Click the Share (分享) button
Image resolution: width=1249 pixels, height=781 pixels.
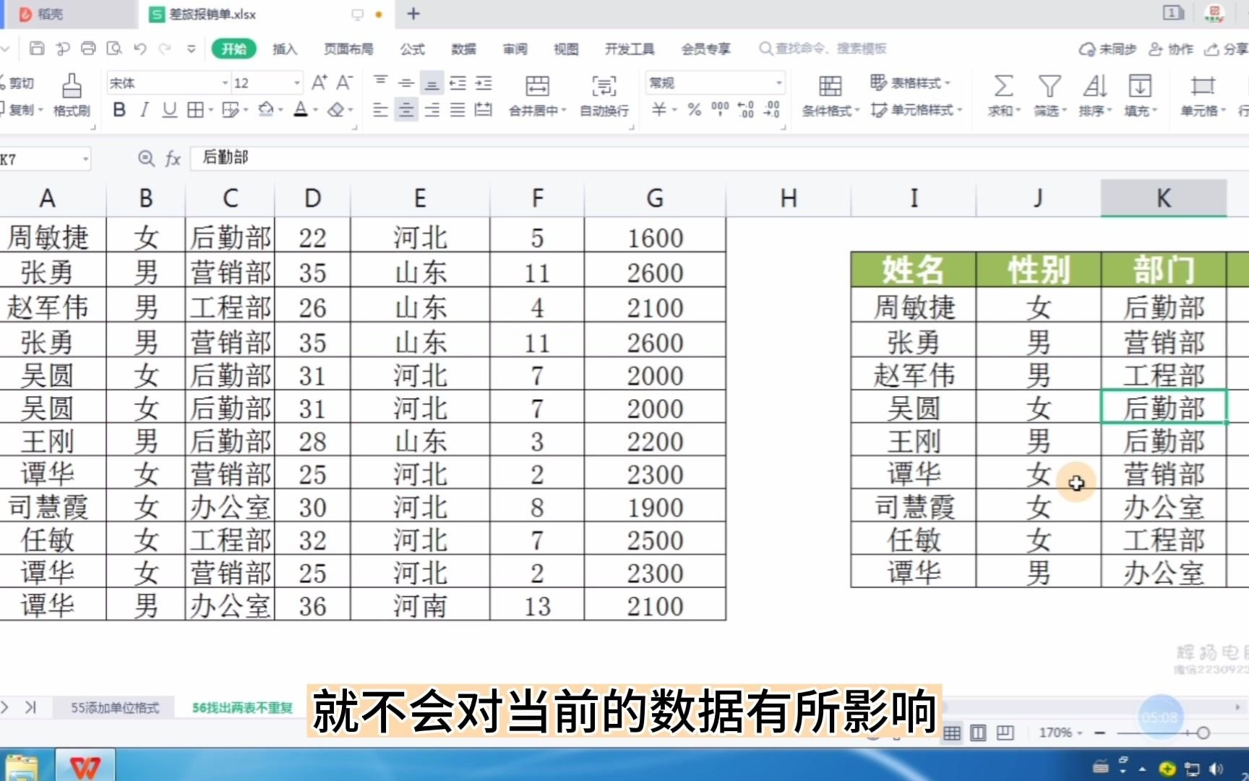tap(1227, 49)
